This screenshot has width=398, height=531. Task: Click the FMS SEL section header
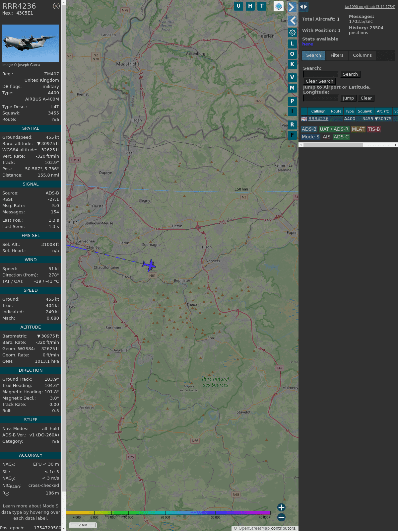click(x=31, y=236)
